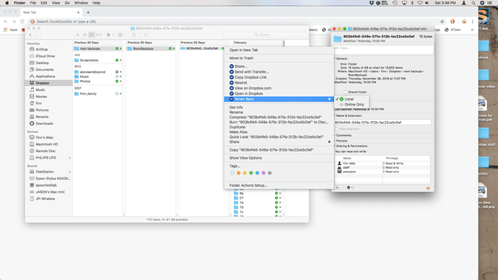Open Applications from the sidebar
Viewport: 498px width, 280px height.
pos(45,76)
